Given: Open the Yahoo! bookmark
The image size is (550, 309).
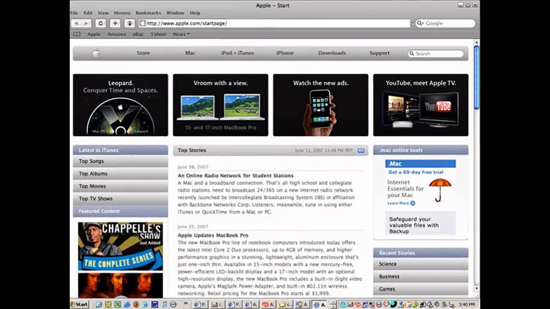Looking at the screenshot, I should point(158,34).
